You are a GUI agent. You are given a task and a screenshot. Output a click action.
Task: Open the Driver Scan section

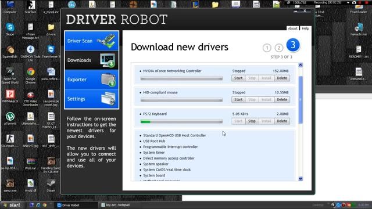(x=92, y=41)
